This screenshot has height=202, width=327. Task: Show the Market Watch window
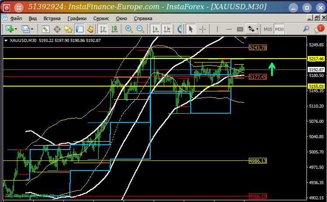click(45, 29)
